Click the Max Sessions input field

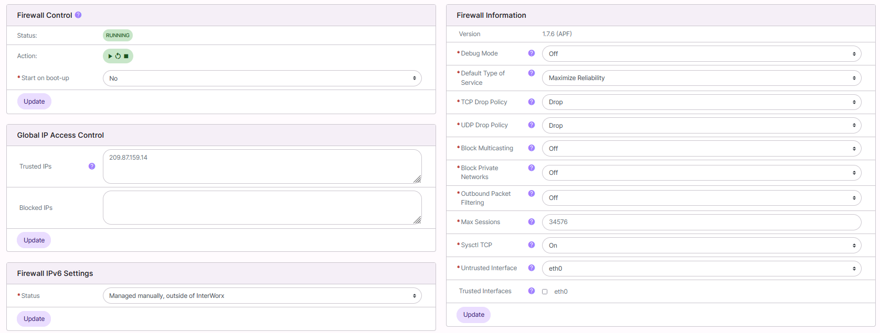click(x=701, y=222)
